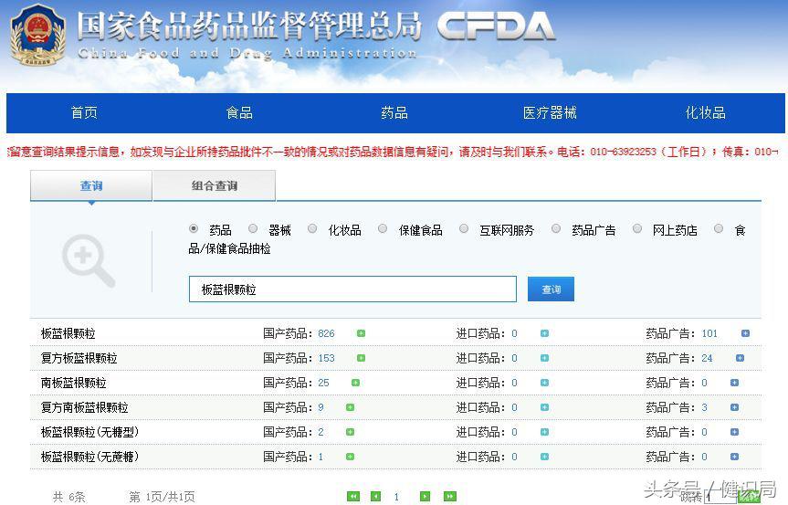Screen dimensions: 788x505
Task: Select the 保健食品 radio button
Action: [383, 228]
